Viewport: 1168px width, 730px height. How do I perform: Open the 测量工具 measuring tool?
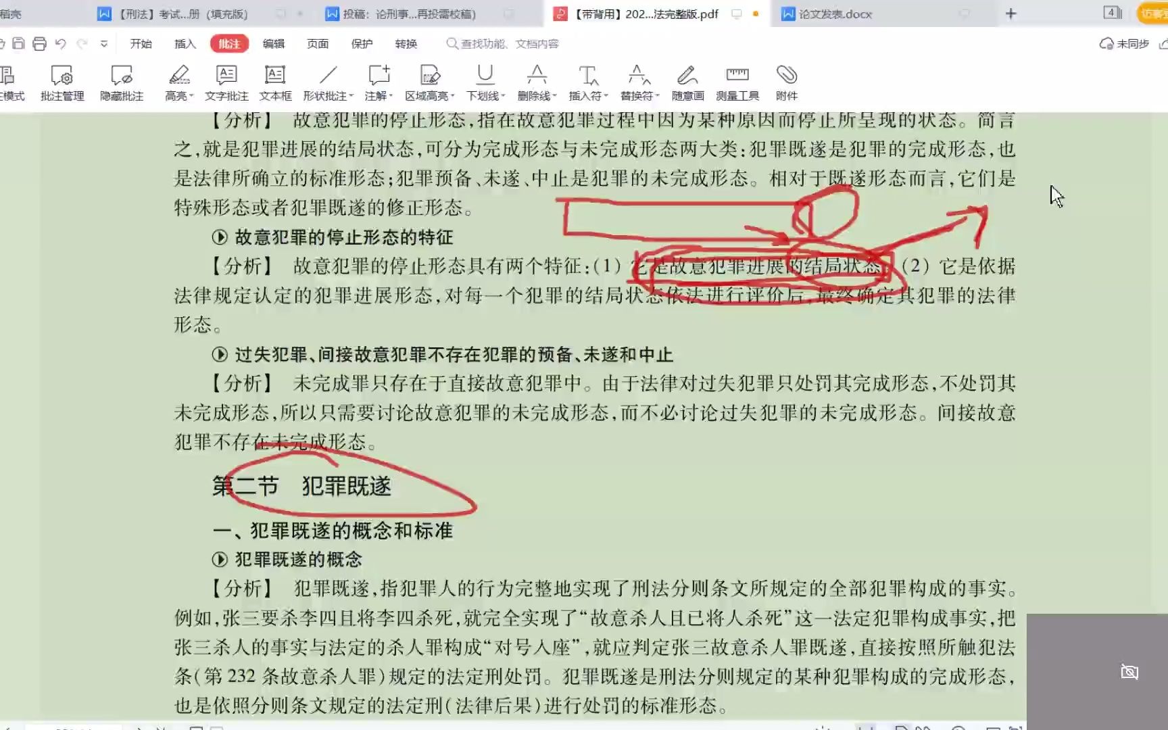[737, 83]
